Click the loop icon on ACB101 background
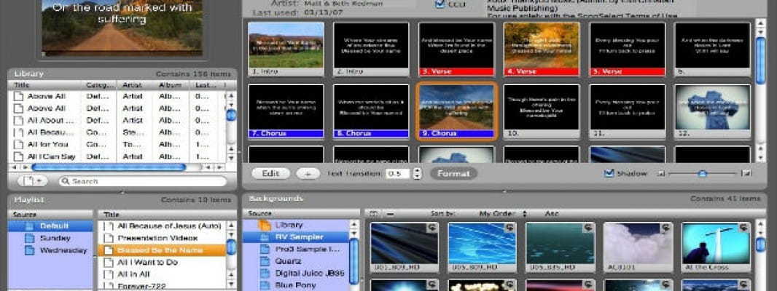 [666, 227]
